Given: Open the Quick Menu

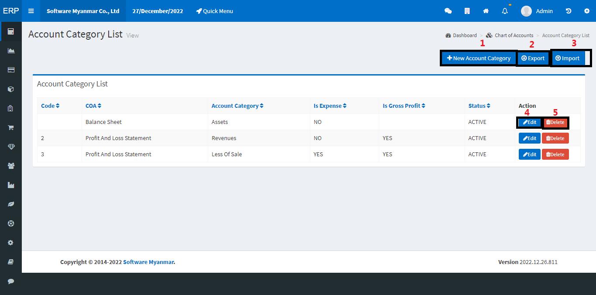Looking at the screenshot, I should (215, 11).
